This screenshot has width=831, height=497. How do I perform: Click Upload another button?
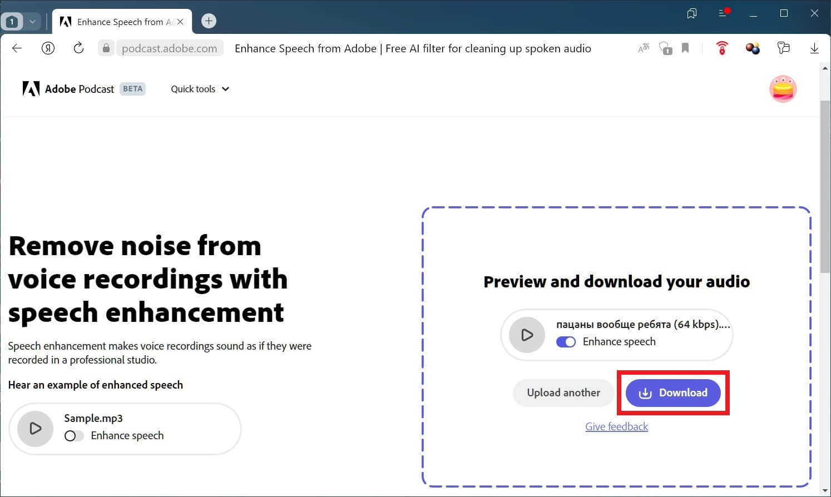tap(563, 392)
